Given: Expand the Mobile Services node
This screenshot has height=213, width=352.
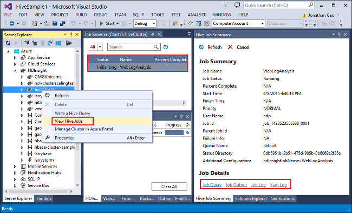Looking at the screenshot, I should (15, 167).
